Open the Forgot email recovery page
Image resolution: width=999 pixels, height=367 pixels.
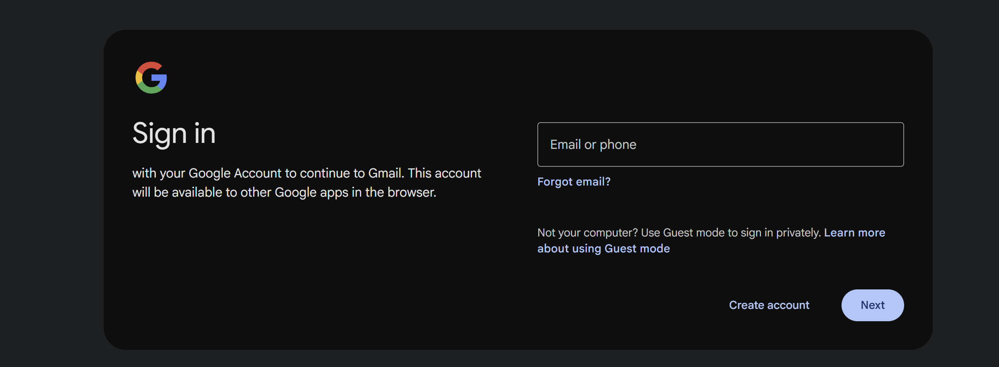[574, 182]
